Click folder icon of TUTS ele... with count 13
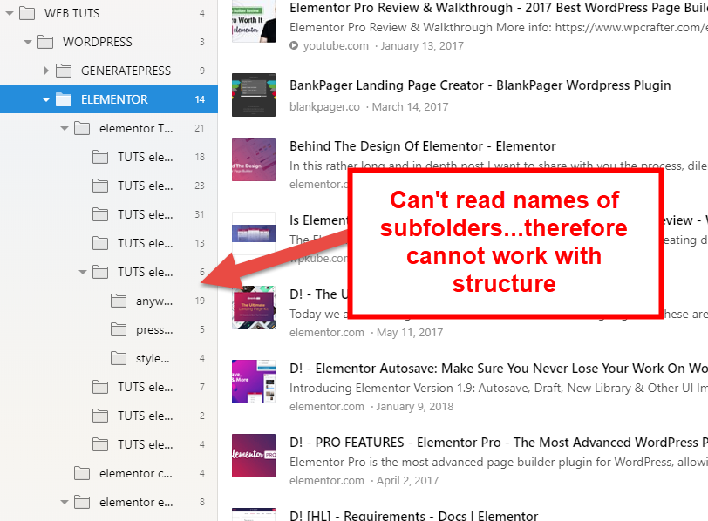This screenshot has height=521, width=708. pyautogui.click(x=100, y=244)
